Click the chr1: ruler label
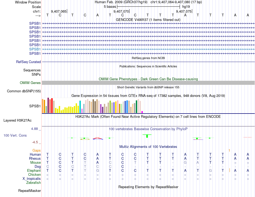Screen dimensions: 255x197 tap(37, 11)
